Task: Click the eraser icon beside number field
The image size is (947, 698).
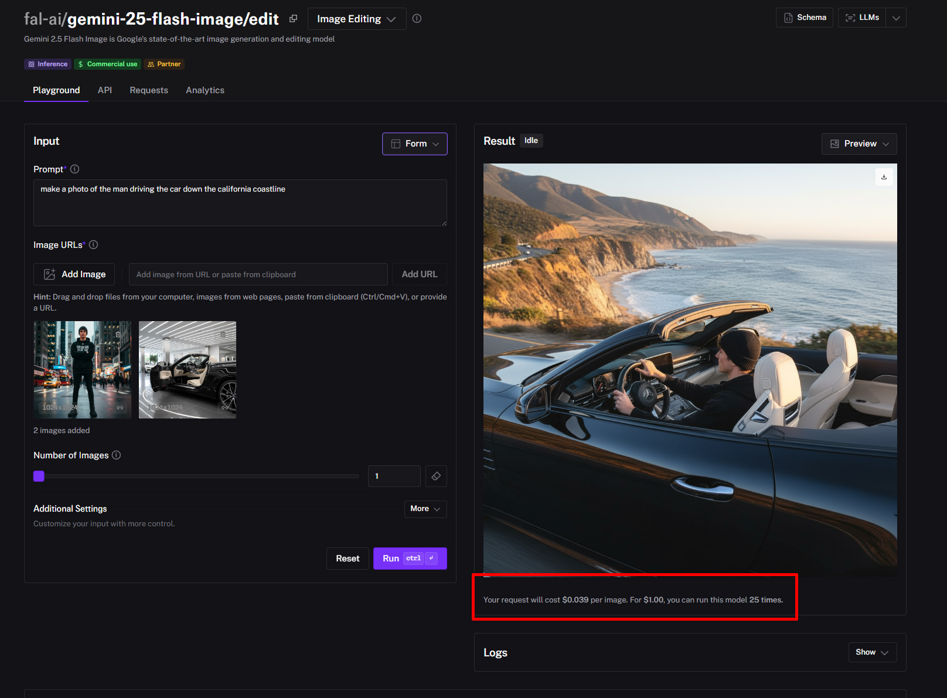Action: [x=436, y=476]
